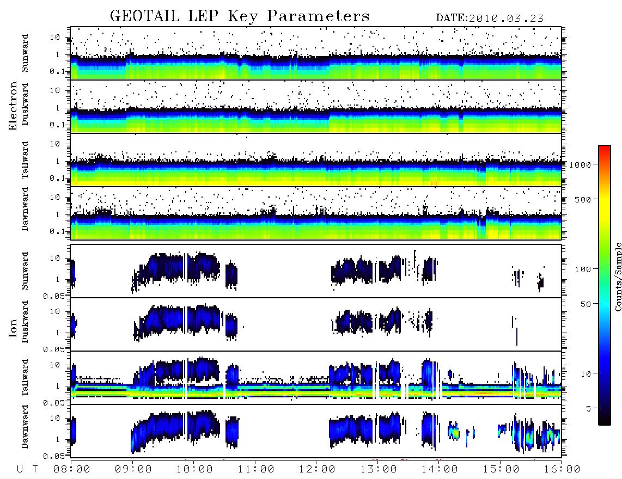
Task: Select the Electron Sunward panel label
Action: [25, 53]
